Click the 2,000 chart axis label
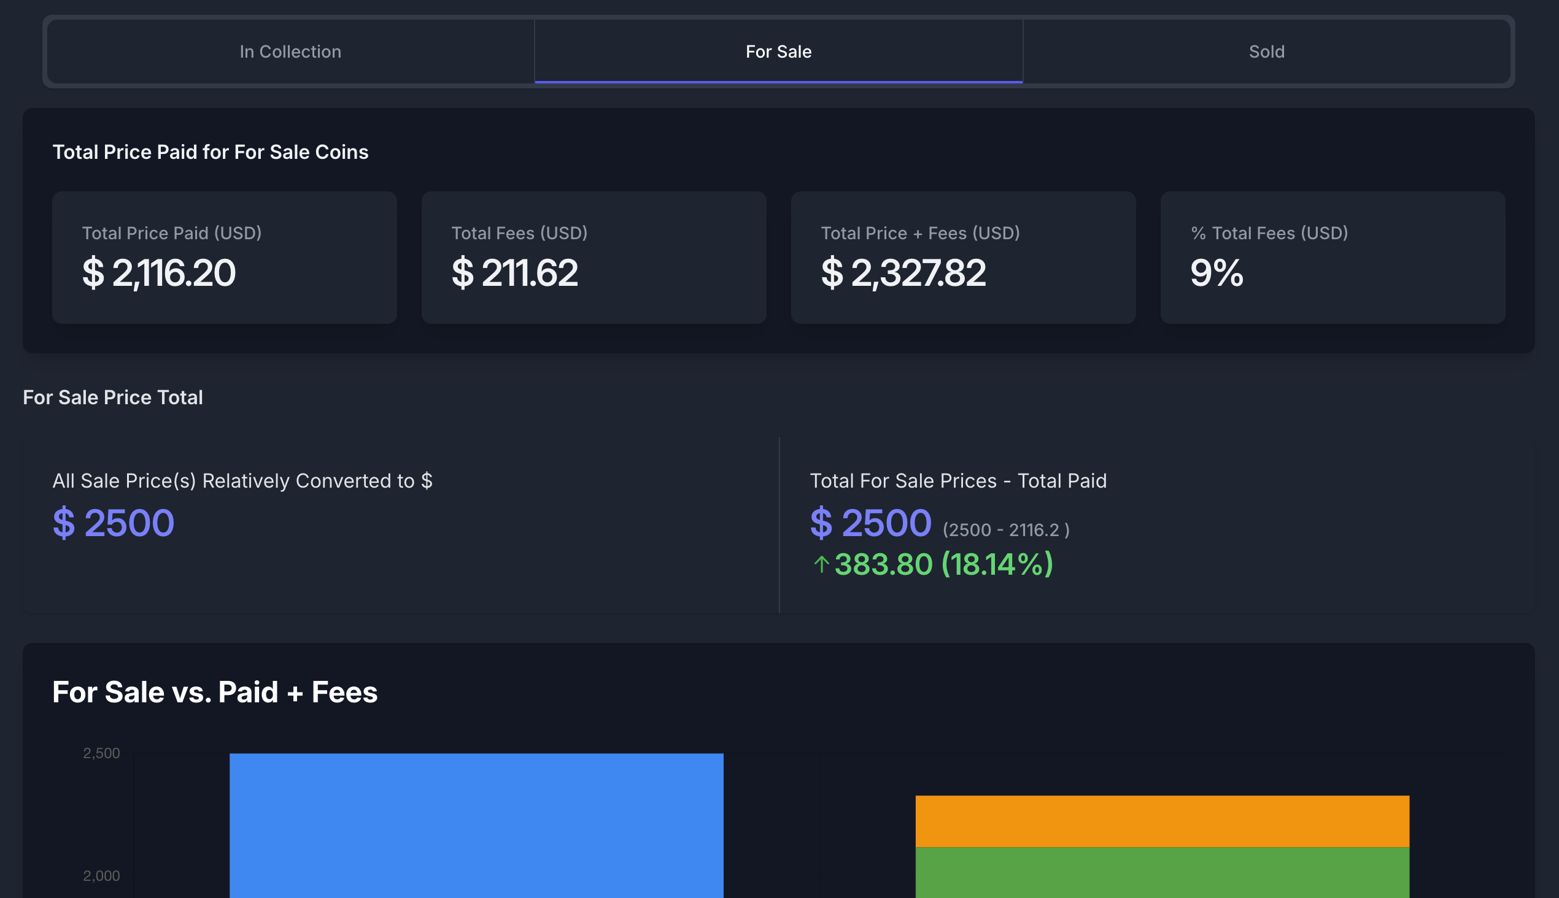1559x898 pixels. pyautogui.click(x=101, y=876)
